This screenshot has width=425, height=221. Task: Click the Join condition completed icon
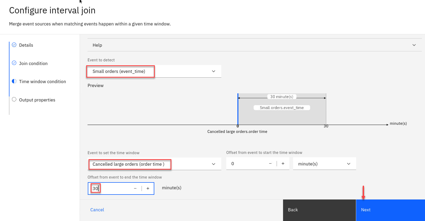(14, 63)
